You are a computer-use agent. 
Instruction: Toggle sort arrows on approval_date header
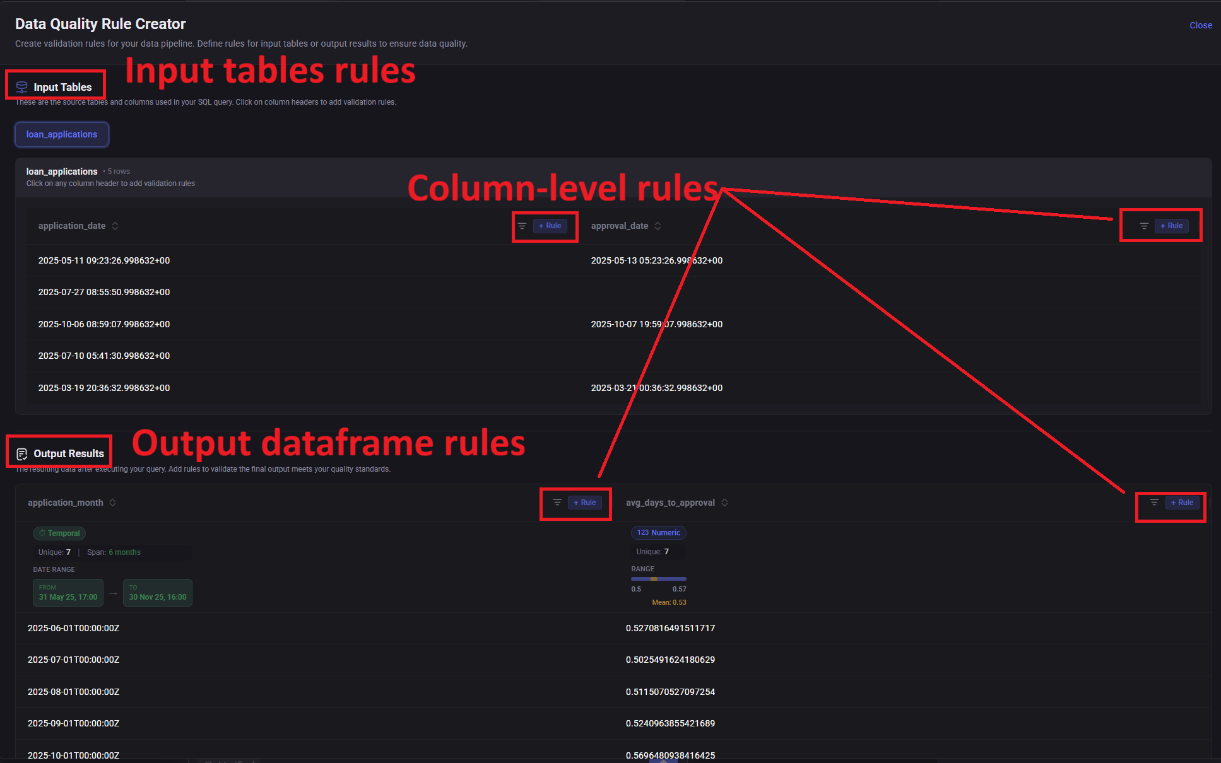click(658, 226)
